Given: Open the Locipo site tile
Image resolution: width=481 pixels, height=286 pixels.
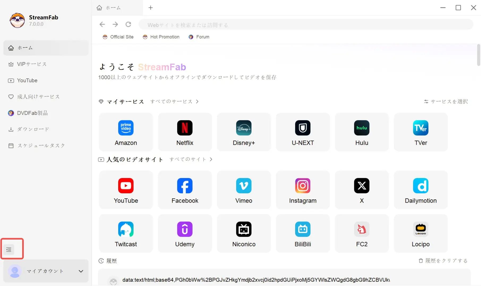Looking at the screenshot, I should [421, 233].
